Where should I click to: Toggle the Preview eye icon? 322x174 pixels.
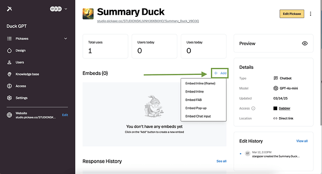(x=305, y=43)
